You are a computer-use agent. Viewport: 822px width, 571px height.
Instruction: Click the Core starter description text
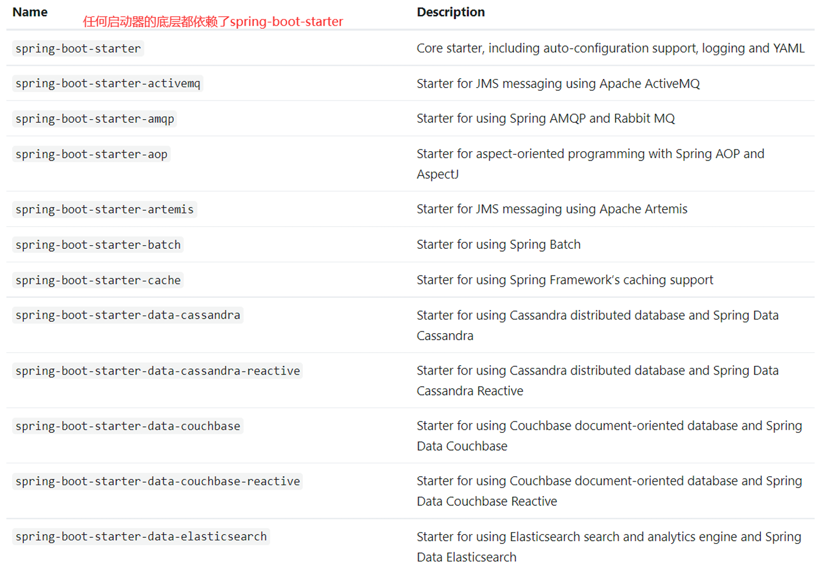coord(610,48)
